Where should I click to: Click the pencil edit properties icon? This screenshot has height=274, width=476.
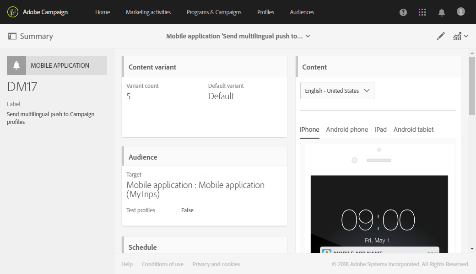[x=440, y=36]
